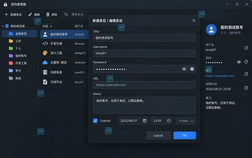
Task: Focus the 搜索条目 search field
Action: [91, 15]
